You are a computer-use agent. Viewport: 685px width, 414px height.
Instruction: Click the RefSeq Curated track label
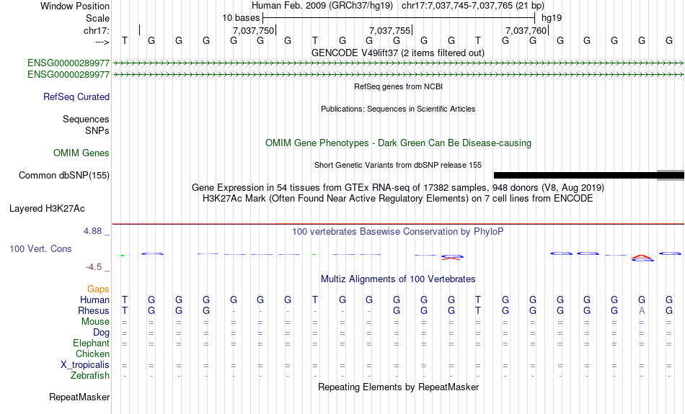[76, 97]
